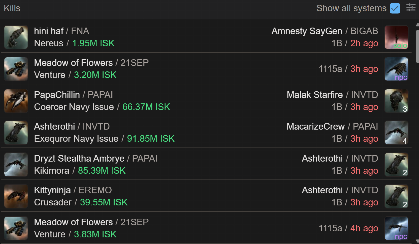This screenshot has height=244, width=419.
Task: Click Malak Starfire attacker name
Action: click(315, 95)
